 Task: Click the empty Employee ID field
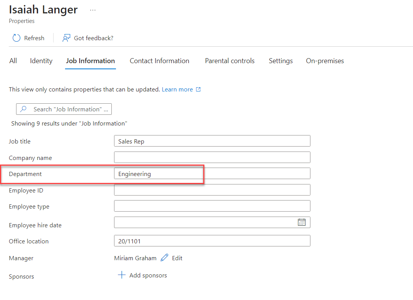[212, 190]
